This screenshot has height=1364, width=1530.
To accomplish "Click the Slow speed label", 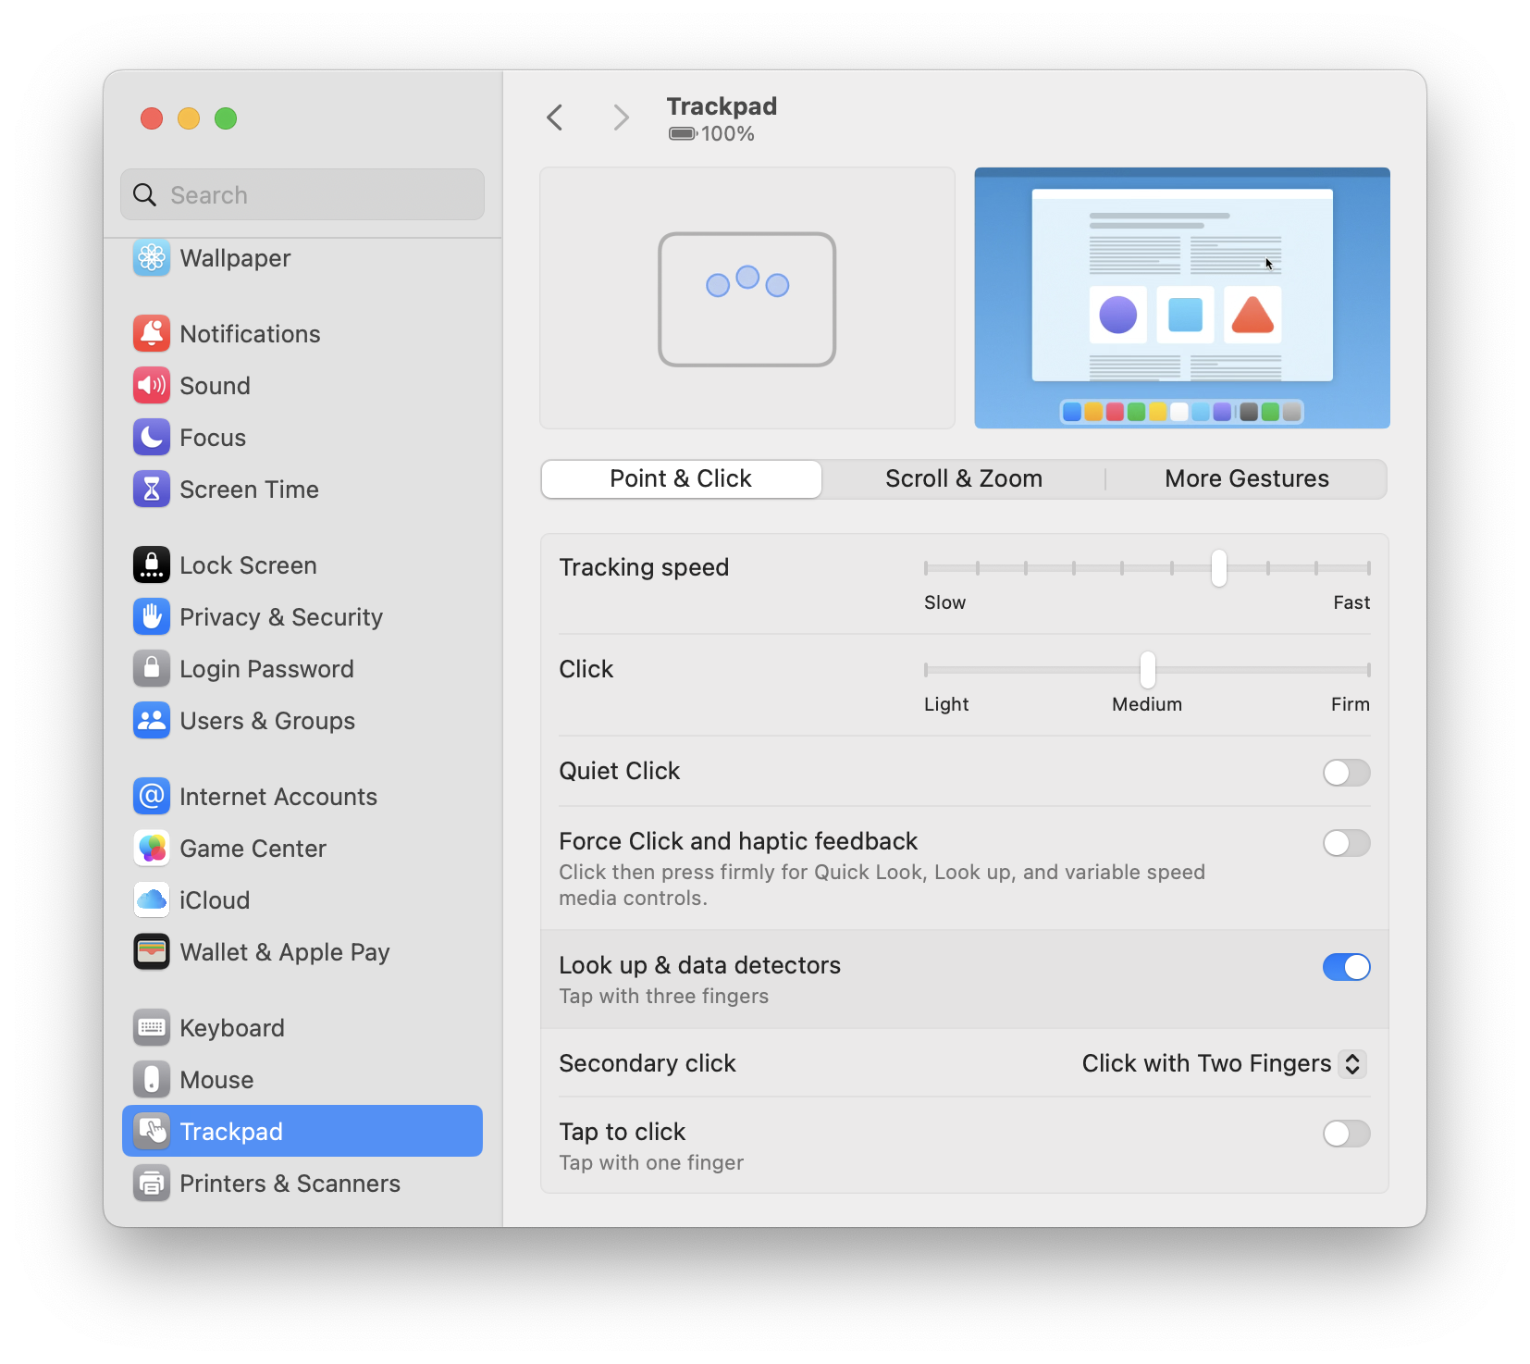I will (944, 602).
